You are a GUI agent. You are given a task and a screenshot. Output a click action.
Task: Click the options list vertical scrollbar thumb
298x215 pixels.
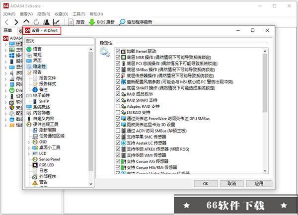[265, 83]
